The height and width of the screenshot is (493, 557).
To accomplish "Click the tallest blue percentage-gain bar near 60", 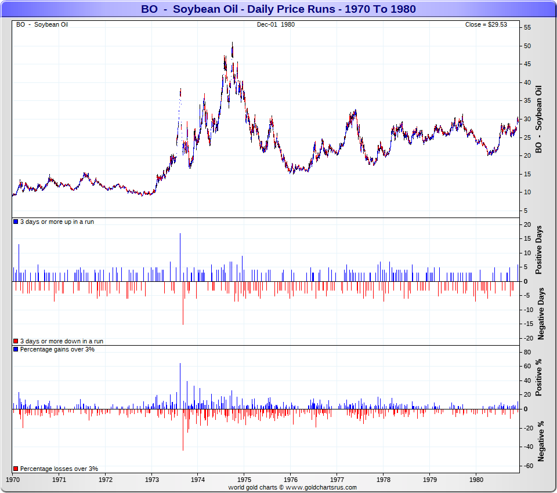I will [x=180, y=386].
